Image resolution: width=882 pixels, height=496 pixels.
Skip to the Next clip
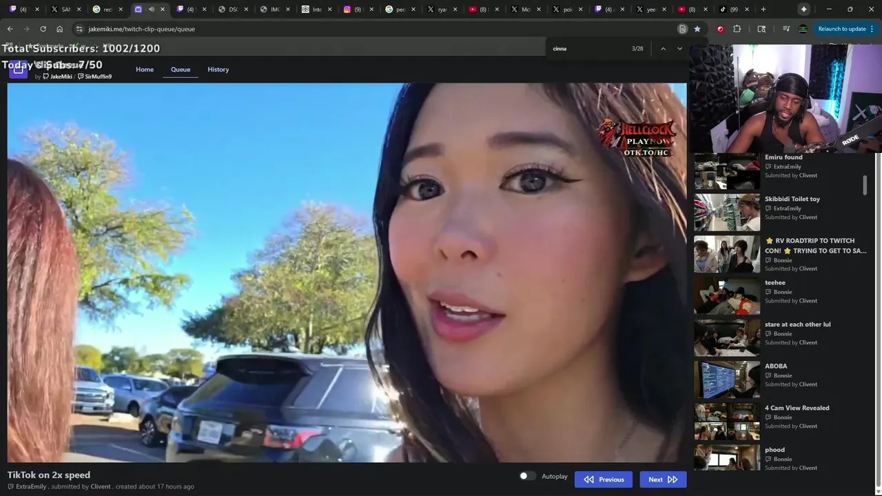click(663, 479)
